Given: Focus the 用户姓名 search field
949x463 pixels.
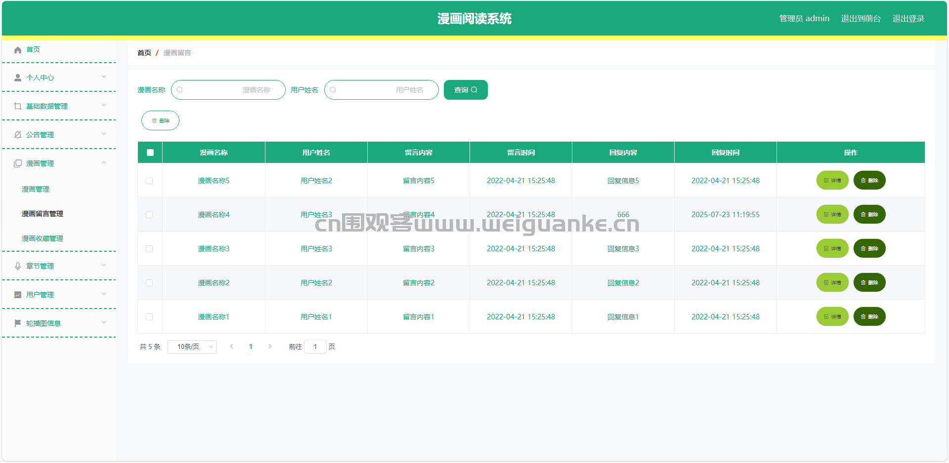Looking at the screenshot, I should (x=382, y=90).
